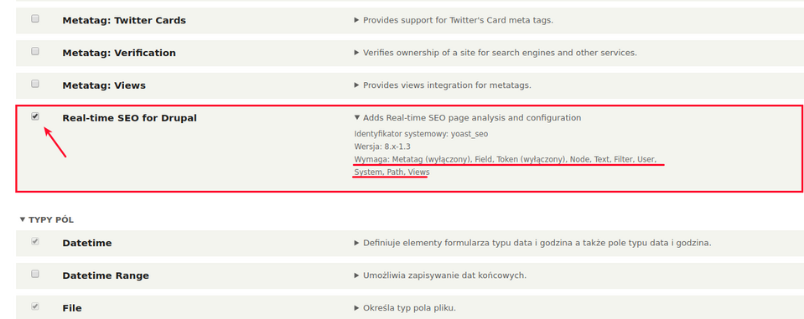Viewport: 804px width, 319px height.
Task: Expand 'Verifies ownership of a site' description
Action: [x=495, y=53]
